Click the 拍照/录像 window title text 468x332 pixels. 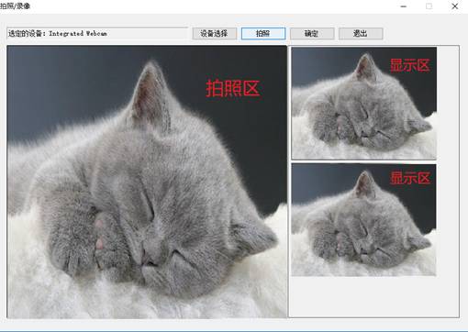point(15,6)
